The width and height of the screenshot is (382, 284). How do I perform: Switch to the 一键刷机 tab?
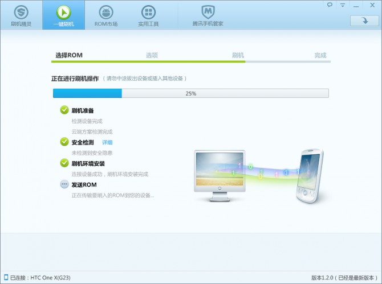pos(64,15)
